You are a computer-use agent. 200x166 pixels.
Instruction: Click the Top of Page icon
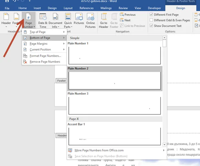point(25,32)
